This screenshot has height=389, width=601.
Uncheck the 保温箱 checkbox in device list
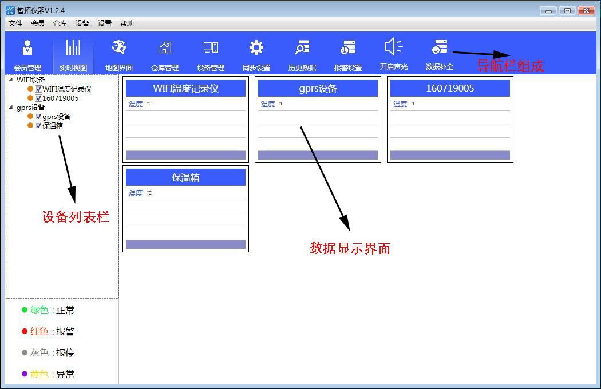(x=38, y=126)
